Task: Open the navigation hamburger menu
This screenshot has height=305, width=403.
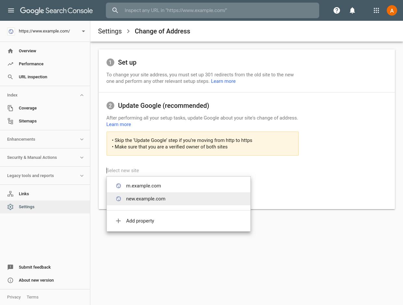Action: [x=11, y=10]
